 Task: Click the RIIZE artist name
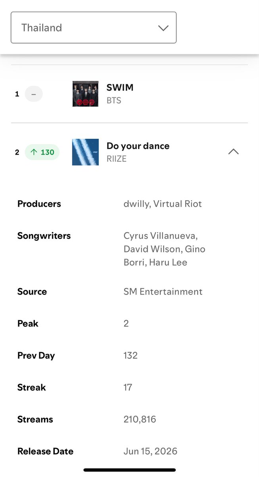[x=117, y=159]
